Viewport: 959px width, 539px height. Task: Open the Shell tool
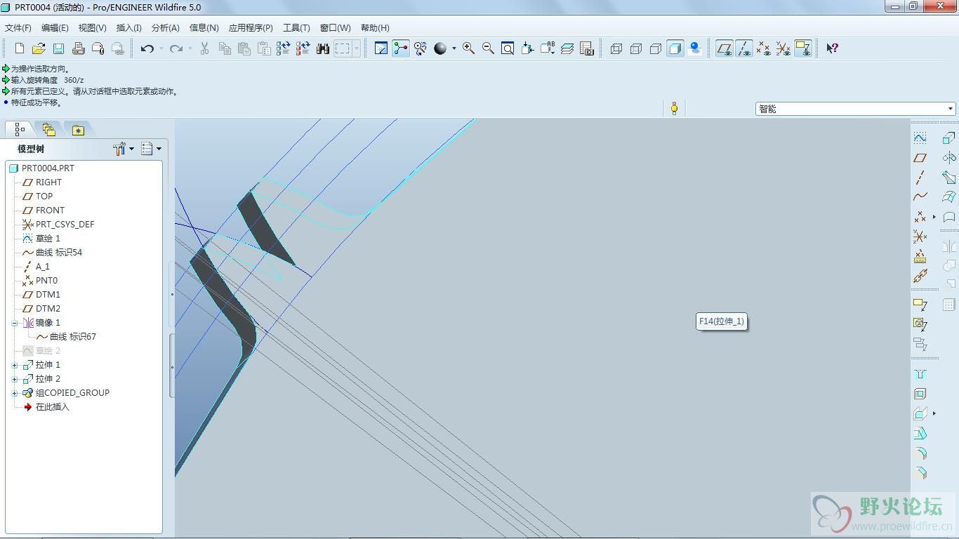(x=920, y=394)
